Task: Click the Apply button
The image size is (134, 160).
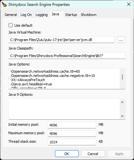Action: pyautogui.click(x=119, y=154)
